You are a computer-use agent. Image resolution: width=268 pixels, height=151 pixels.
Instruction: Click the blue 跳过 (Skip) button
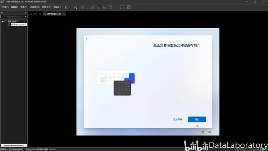click(x=197, y=120)
